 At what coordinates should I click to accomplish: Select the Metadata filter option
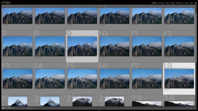101,6
